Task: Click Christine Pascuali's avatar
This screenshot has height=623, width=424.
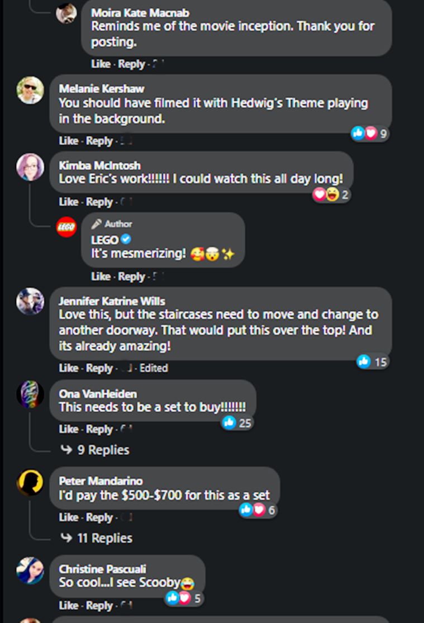Action: (x=30, y=570)
